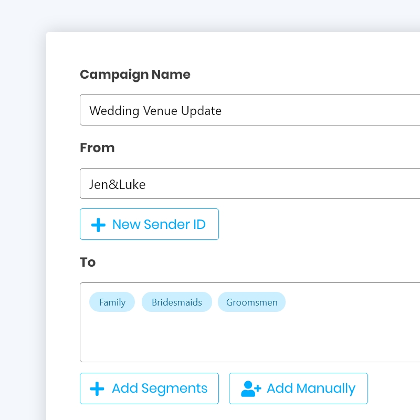Select the Bridesmaids segment chip
The image size is (420, 420).
point(176,302)
